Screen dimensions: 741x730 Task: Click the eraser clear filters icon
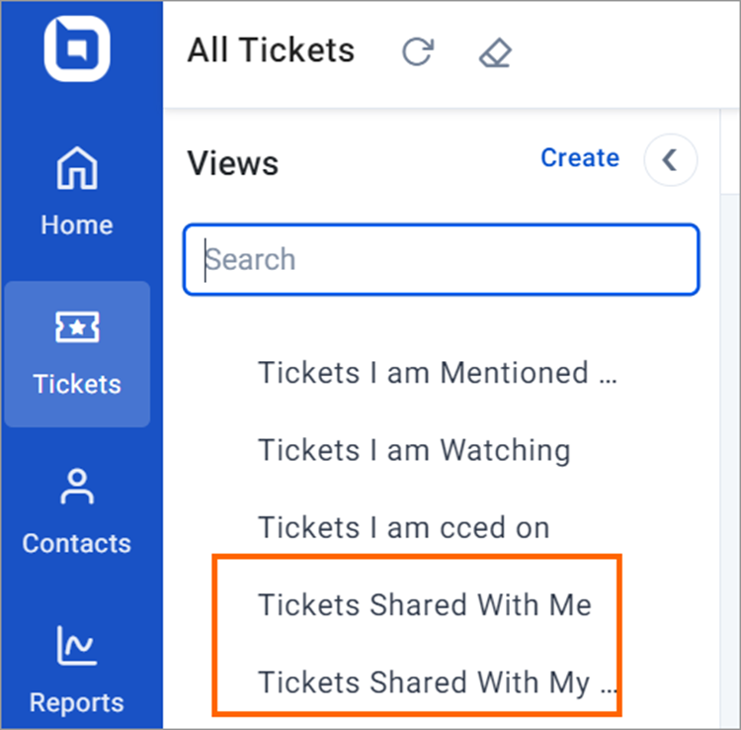pyautogui.click(x=495, y=52)
